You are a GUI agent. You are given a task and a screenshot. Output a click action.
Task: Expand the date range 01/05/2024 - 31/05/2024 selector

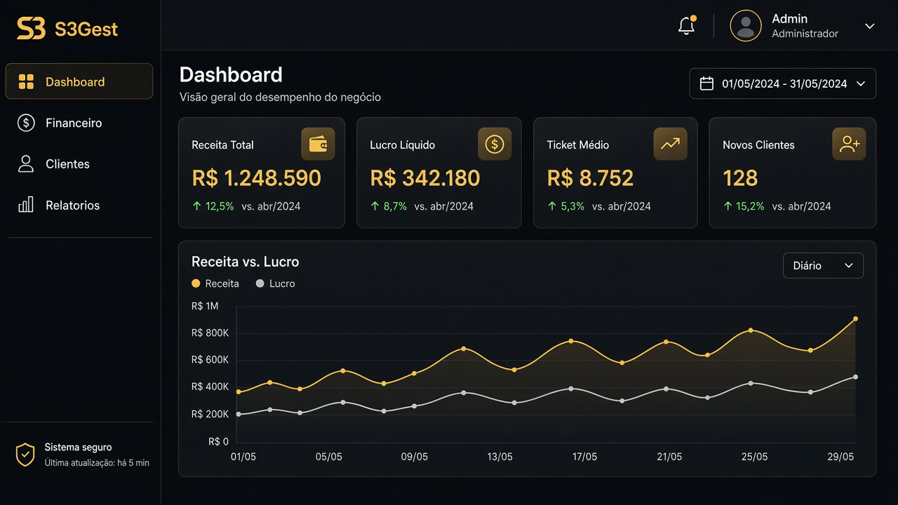[x=782, y=83]
